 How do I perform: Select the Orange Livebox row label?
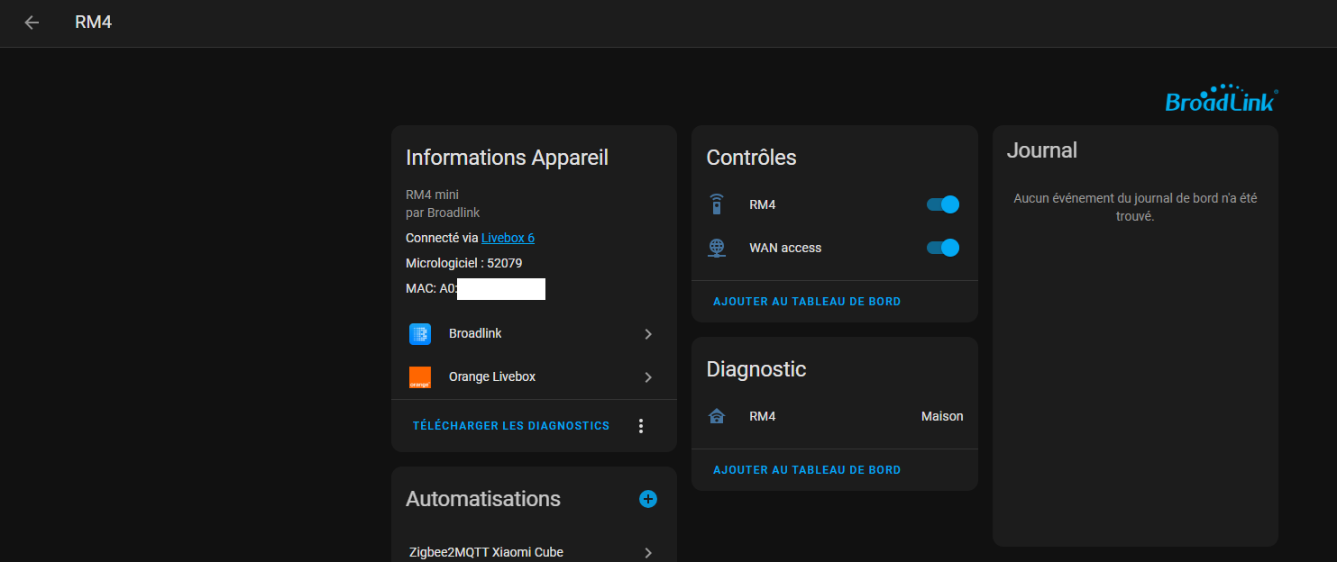[x=492, y=376]
